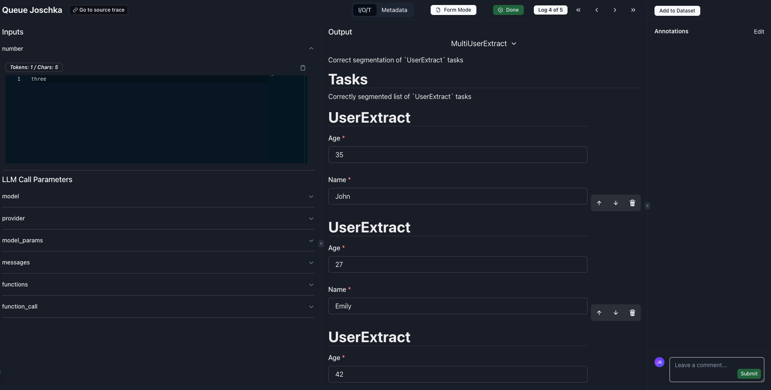Viewport: 771px width, 390px height.
Task: Click Go to source trace
Action: [99, 10]
